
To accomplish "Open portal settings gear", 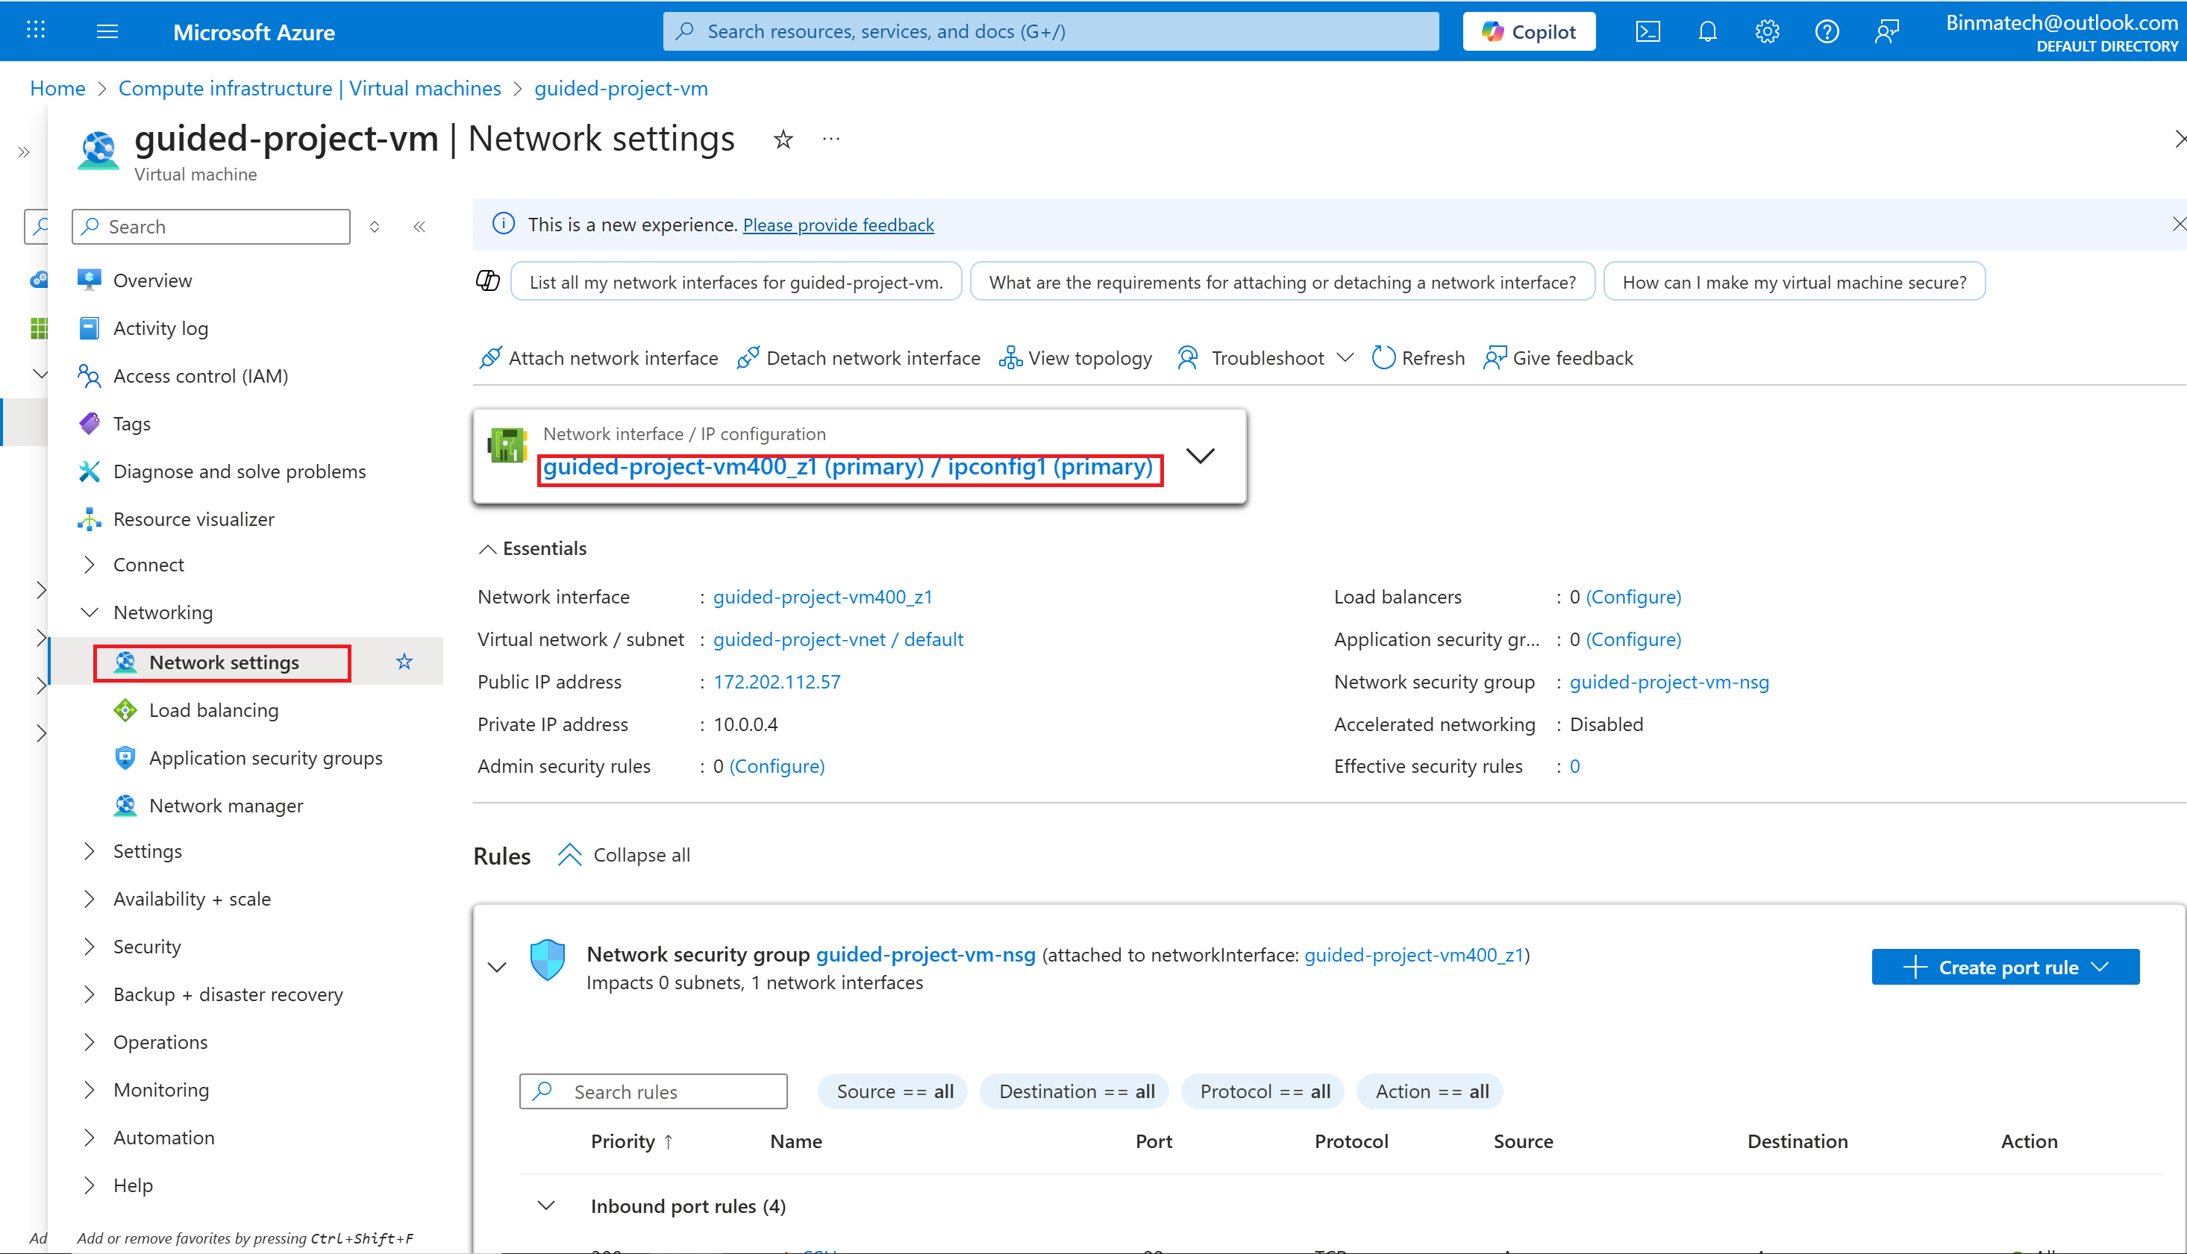I will (x=1767, y=32).
